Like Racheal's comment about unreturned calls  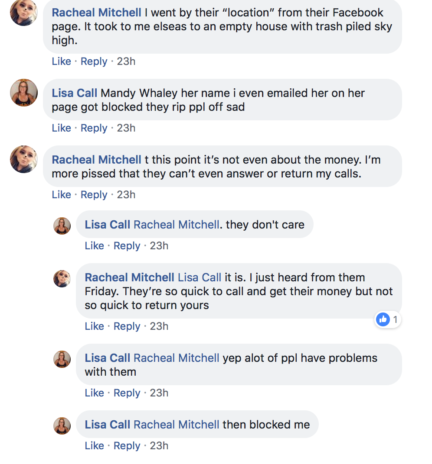coord(62,194)
